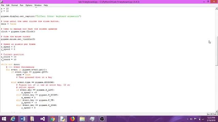Open the network signal icon
Image resolution: width=218 pixels, height=122 pixels.
(203, 119)
